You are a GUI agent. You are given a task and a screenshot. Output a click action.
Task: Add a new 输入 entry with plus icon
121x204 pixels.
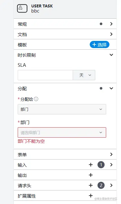(91, 165)
